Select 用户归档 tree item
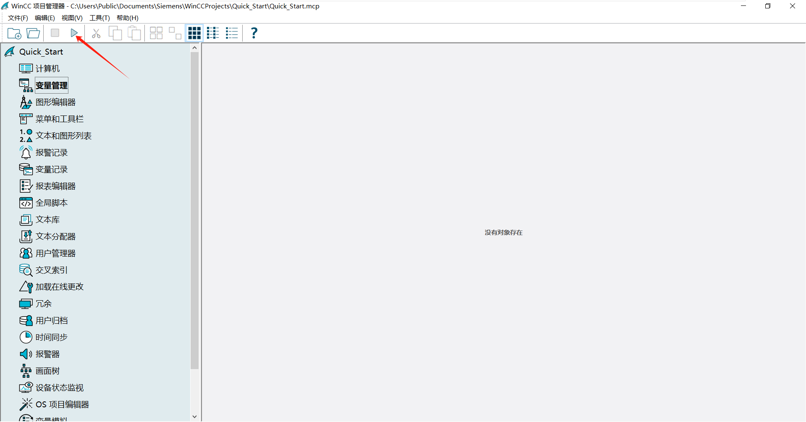 (x=52, y=320)
